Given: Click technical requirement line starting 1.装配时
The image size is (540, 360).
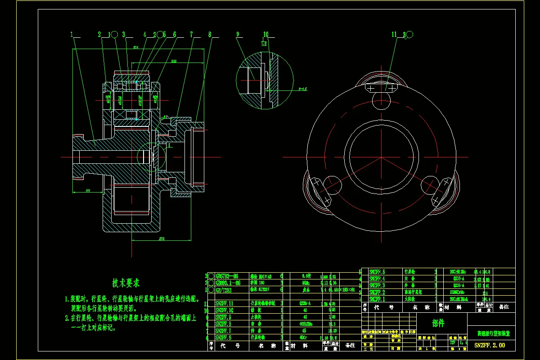Looking at the screenshot, I should click(132, 299).
